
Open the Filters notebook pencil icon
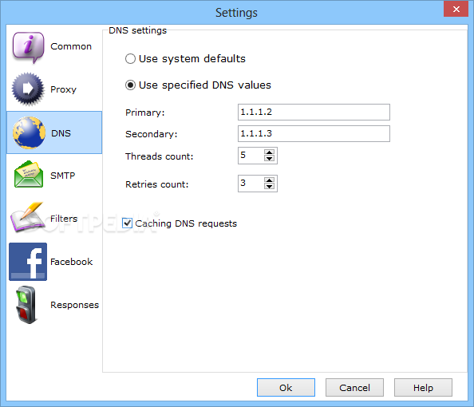27,217
